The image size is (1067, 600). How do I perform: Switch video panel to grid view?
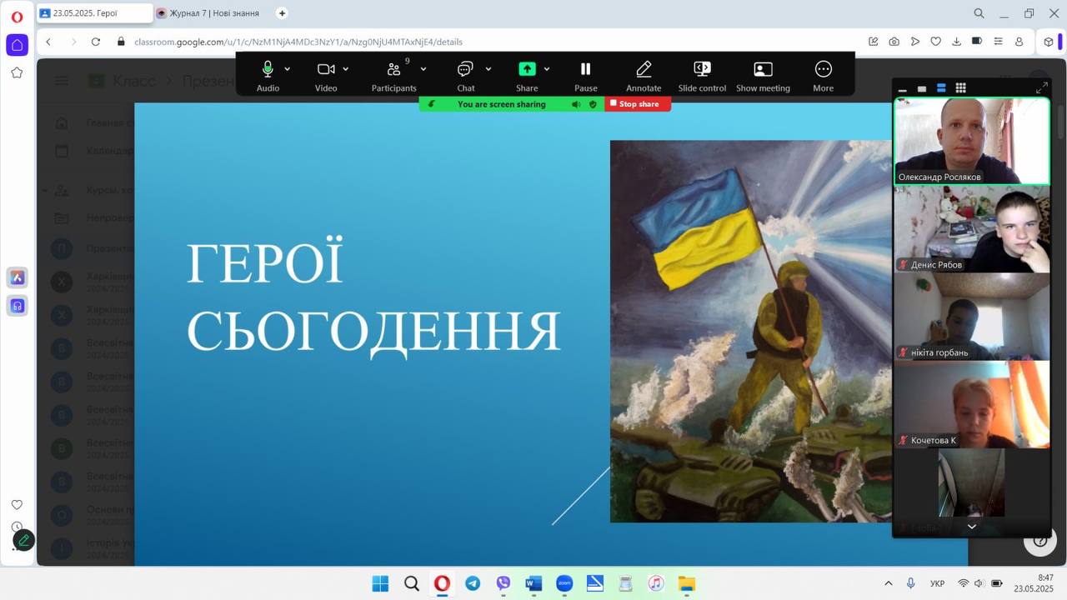click(960, 87)
